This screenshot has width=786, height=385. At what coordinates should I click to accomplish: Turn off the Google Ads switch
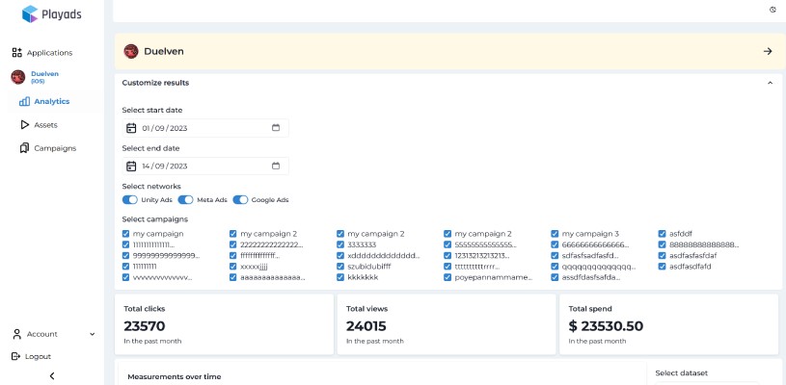point(240,200)
